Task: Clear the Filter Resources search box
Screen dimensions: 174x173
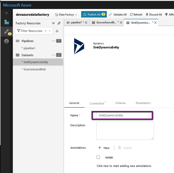Action: point(45,31)
